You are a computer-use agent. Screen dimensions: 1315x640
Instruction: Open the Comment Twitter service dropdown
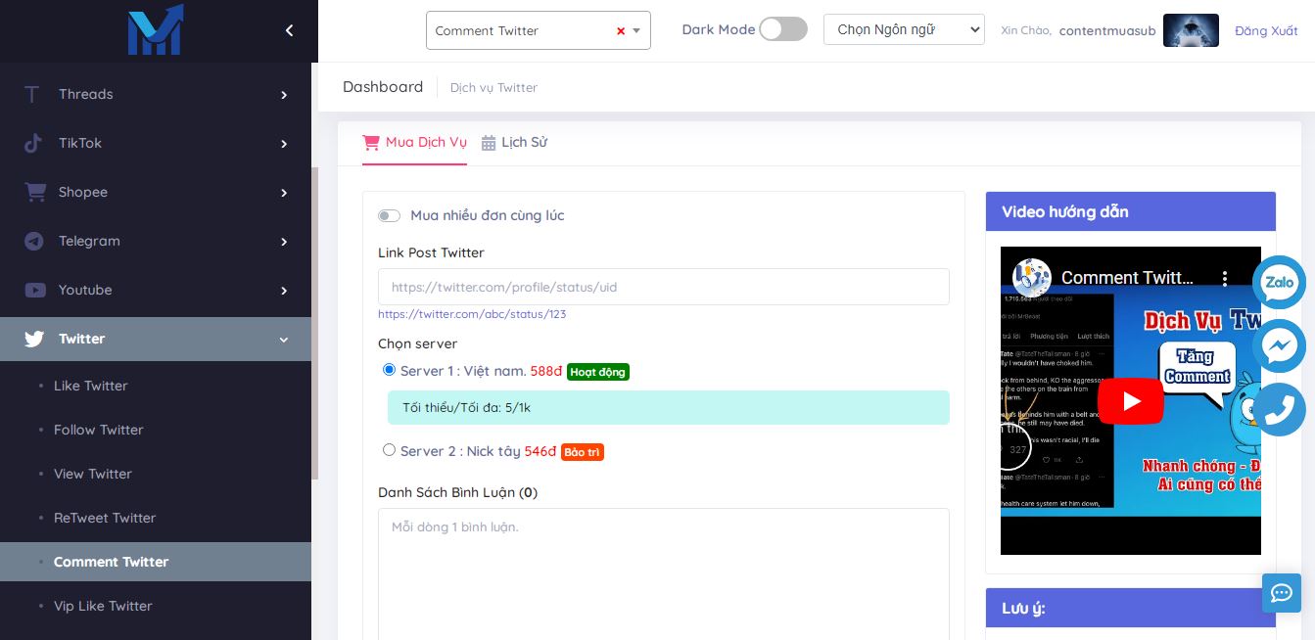pos(539,30)
